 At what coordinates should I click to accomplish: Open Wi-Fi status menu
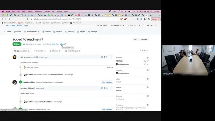click(134, 11)
